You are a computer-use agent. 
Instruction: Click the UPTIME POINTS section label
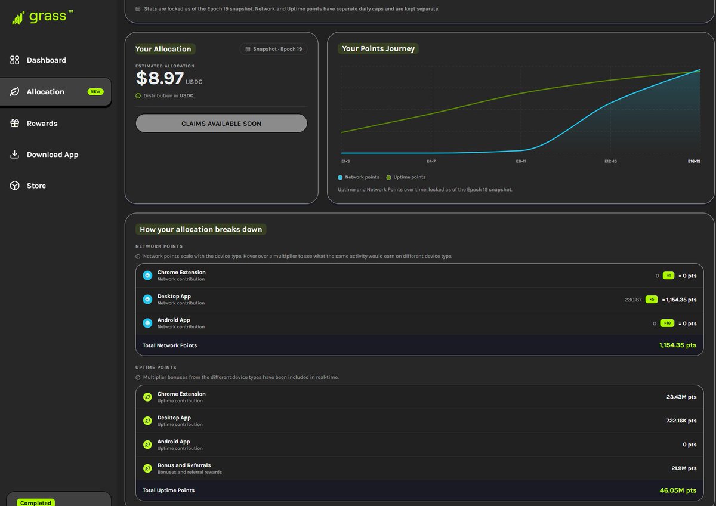pos(156,368)
